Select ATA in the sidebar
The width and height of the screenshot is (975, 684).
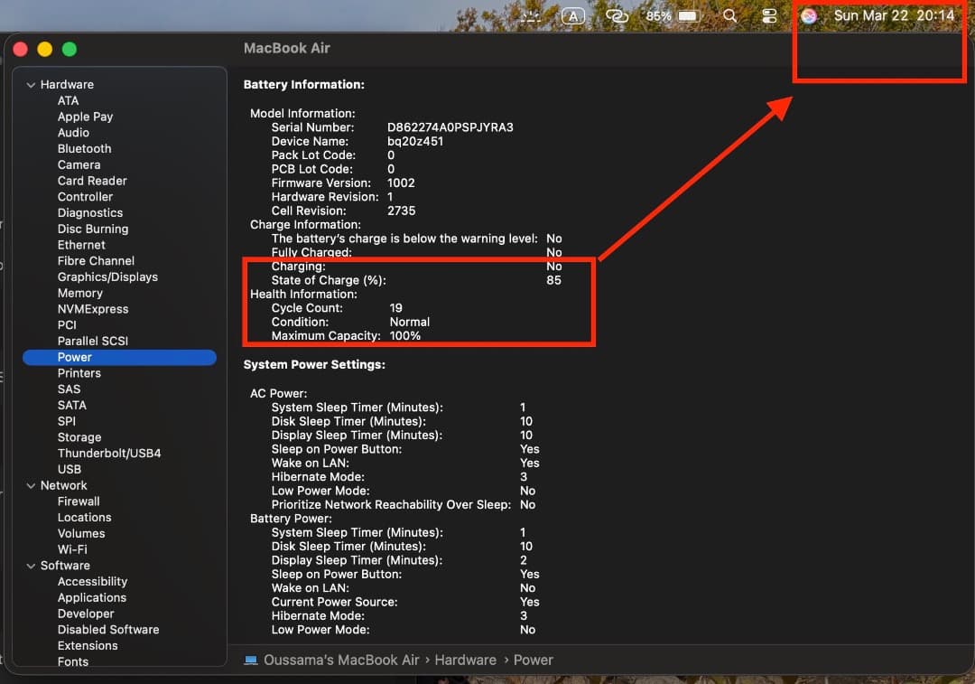(69, 101)
